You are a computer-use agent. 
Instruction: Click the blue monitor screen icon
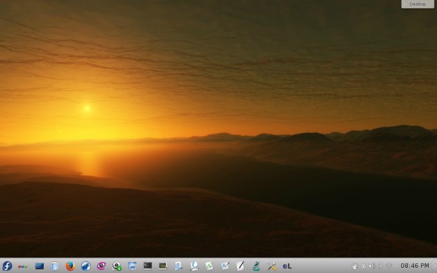pos(132,266)
